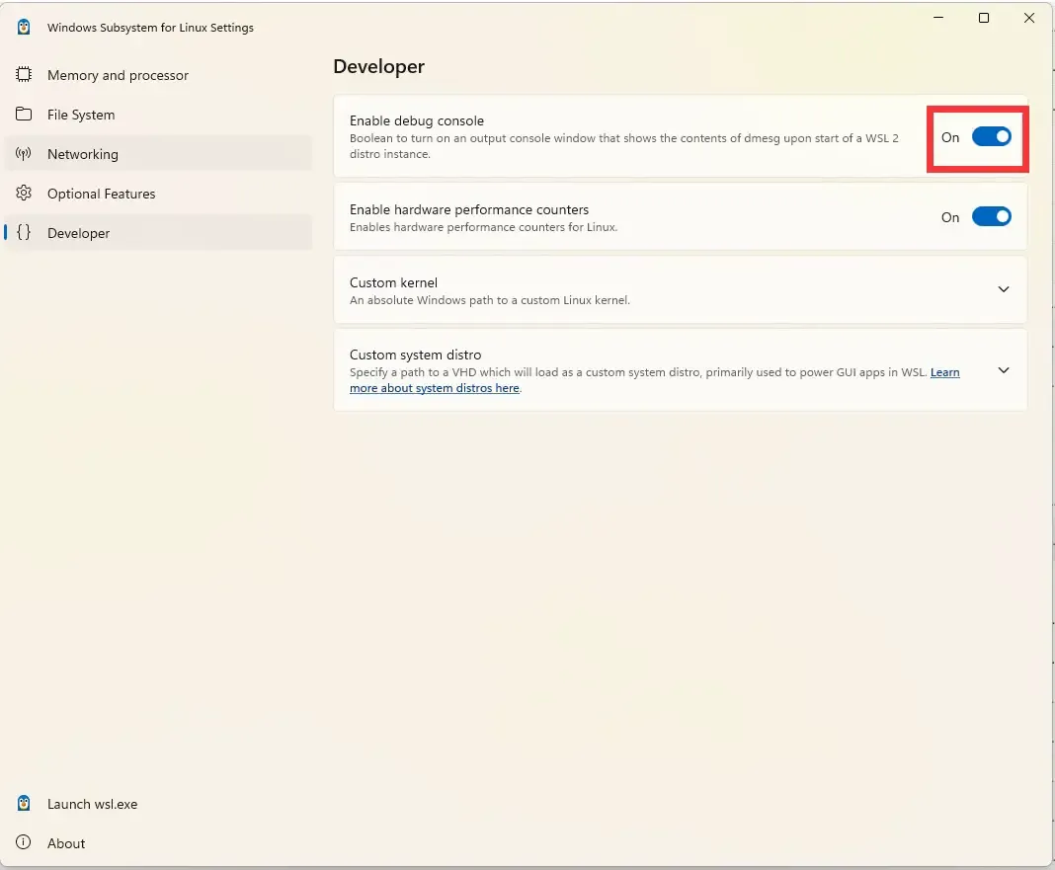
Task: Launch wsl.exe from the sidebar
Action: tap(92, 804)
